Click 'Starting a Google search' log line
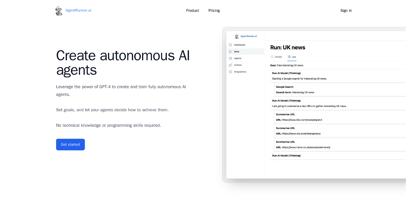 click(x=299, y=79)
